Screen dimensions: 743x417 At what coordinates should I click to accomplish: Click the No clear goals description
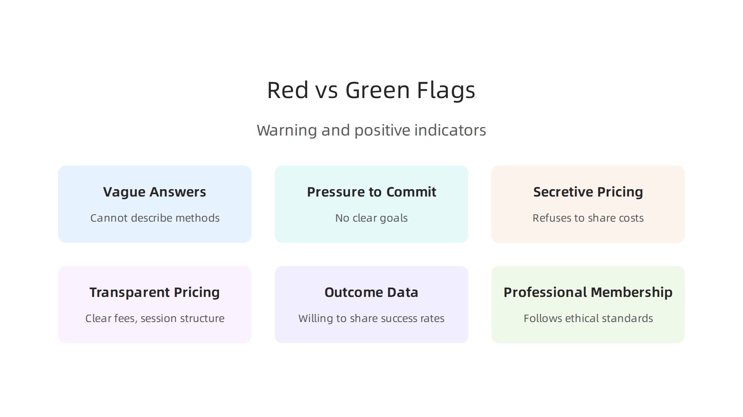coord(371,218)
